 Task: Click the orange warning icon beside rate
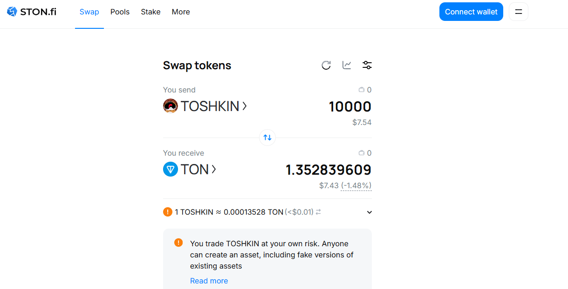click(x=168, y=212)
